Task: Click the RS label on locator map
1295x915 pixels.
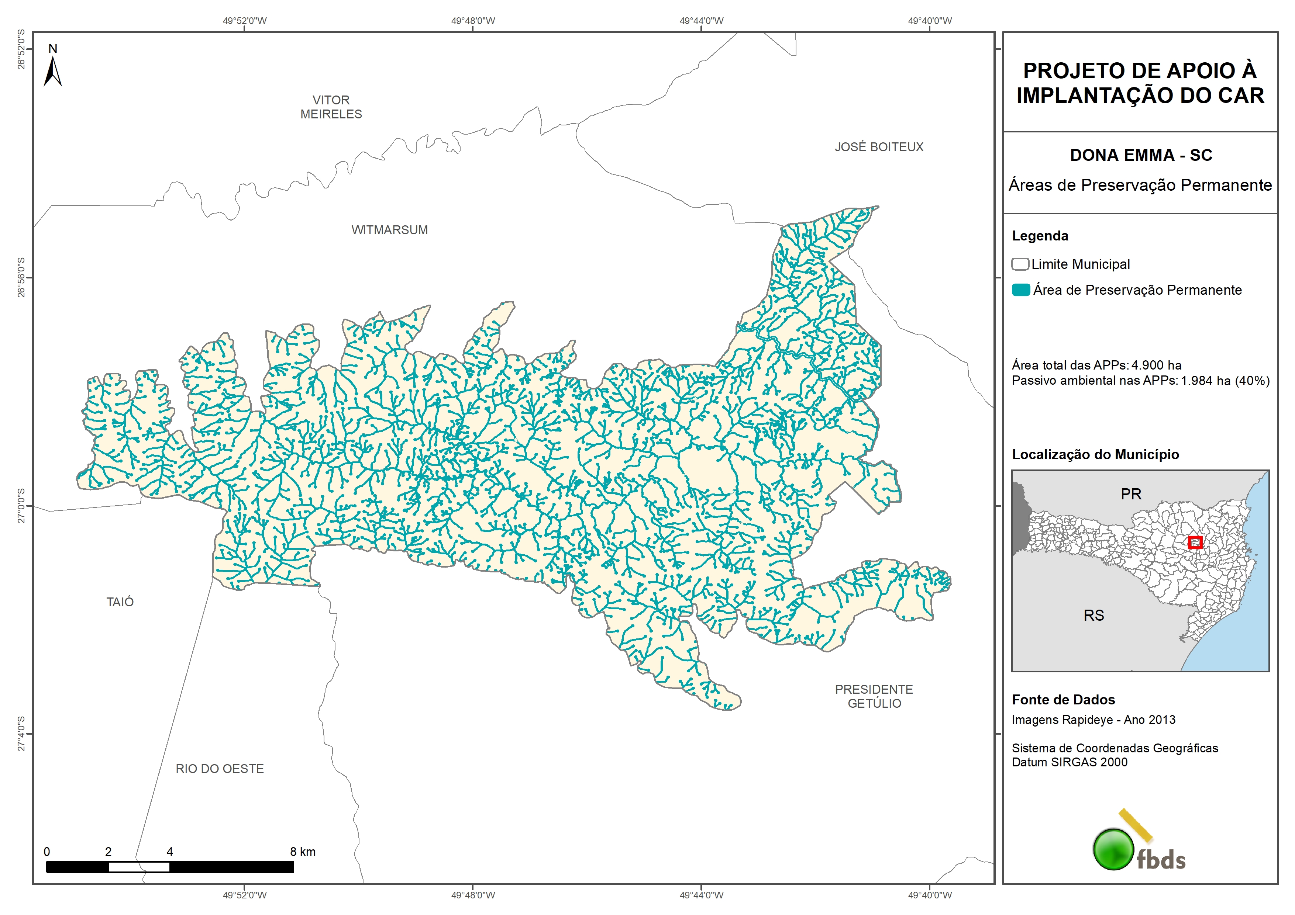Action: point(1093,616)
